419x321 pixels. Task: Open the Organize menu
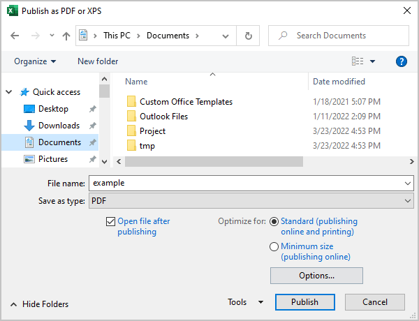click(35, 61)
